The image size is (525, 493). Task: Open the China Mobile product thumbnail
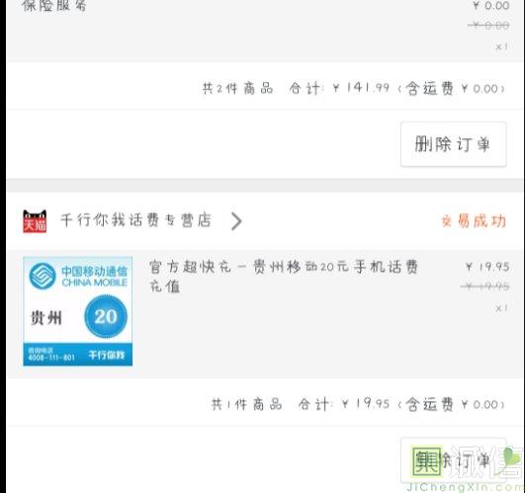coord(78,311)
